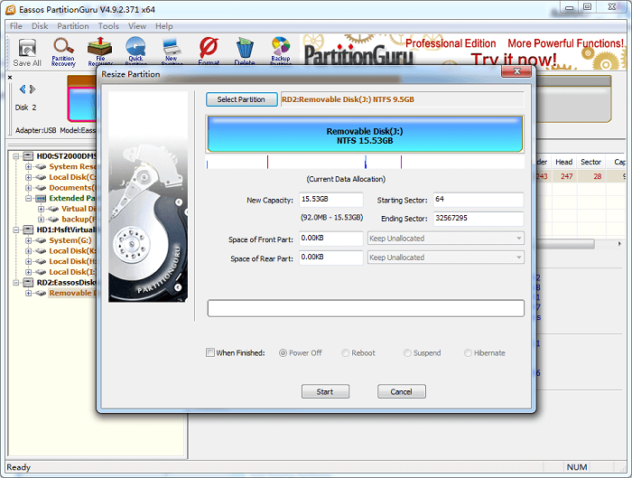Click the empty resize progress bar
This screenshot has width=632, height=478.
coord(366,308)
